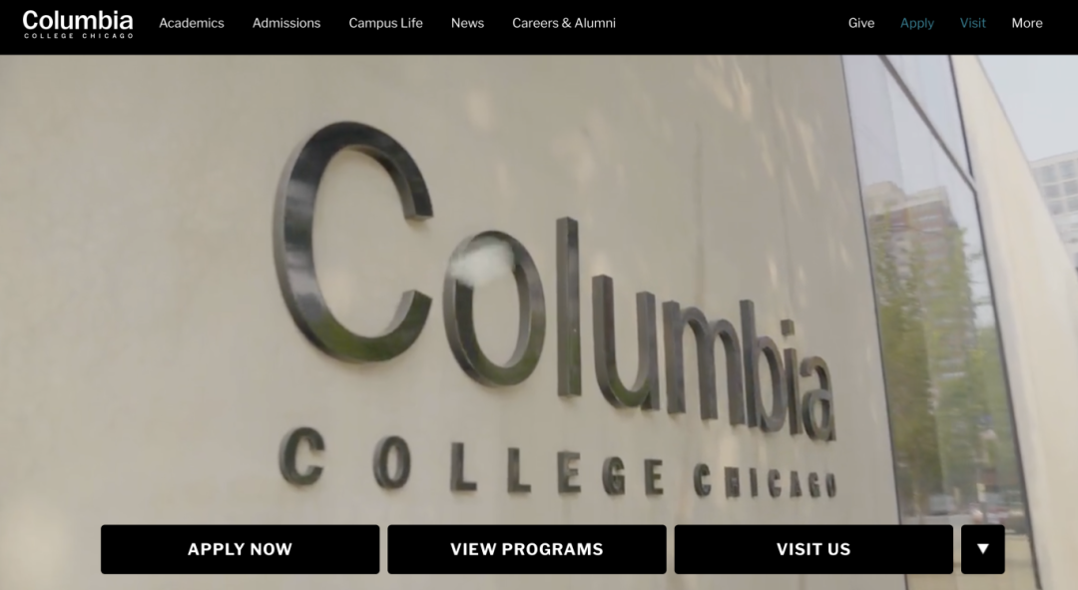Click the APPLY NOW button
Viewport: 1078px width, 590px height.
[240, 549]
